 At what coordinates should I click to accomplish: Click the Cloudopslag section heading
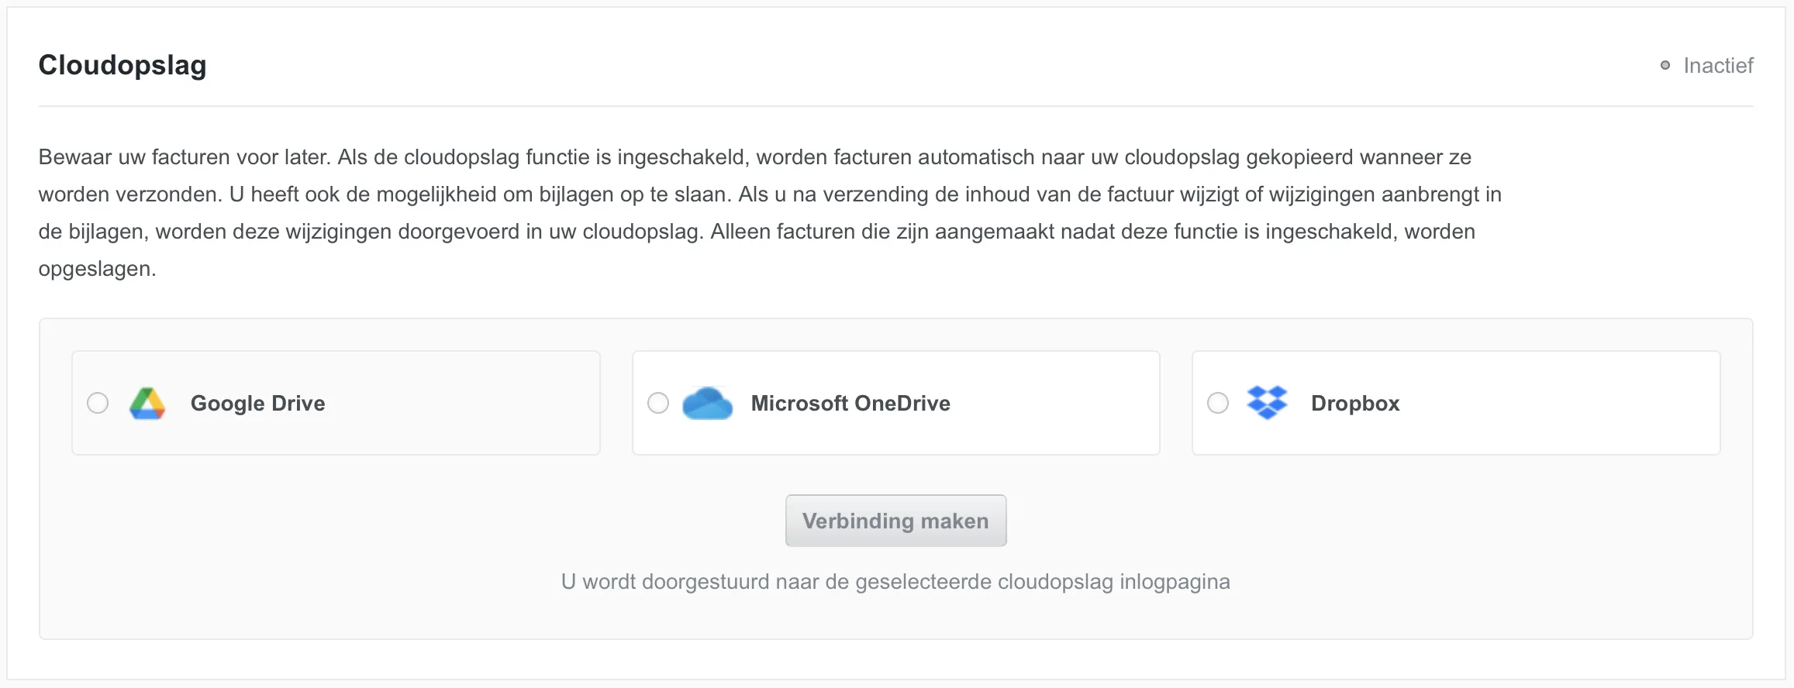coord(122,65)
